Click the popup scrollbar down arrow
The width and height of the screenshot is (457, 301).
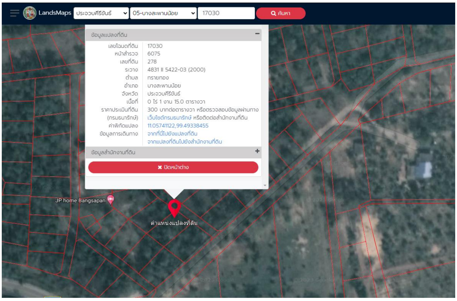265,186
